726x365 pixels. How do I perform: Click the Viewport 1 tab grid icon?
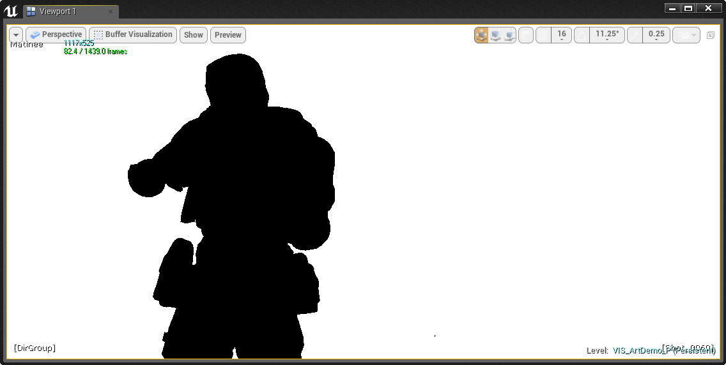point(31,11)
